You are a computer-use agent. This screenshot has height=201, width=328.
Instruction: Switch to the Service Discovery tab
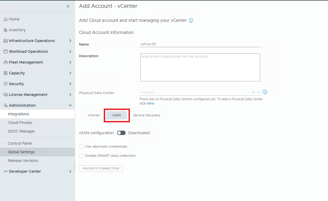tap(147, 115)
